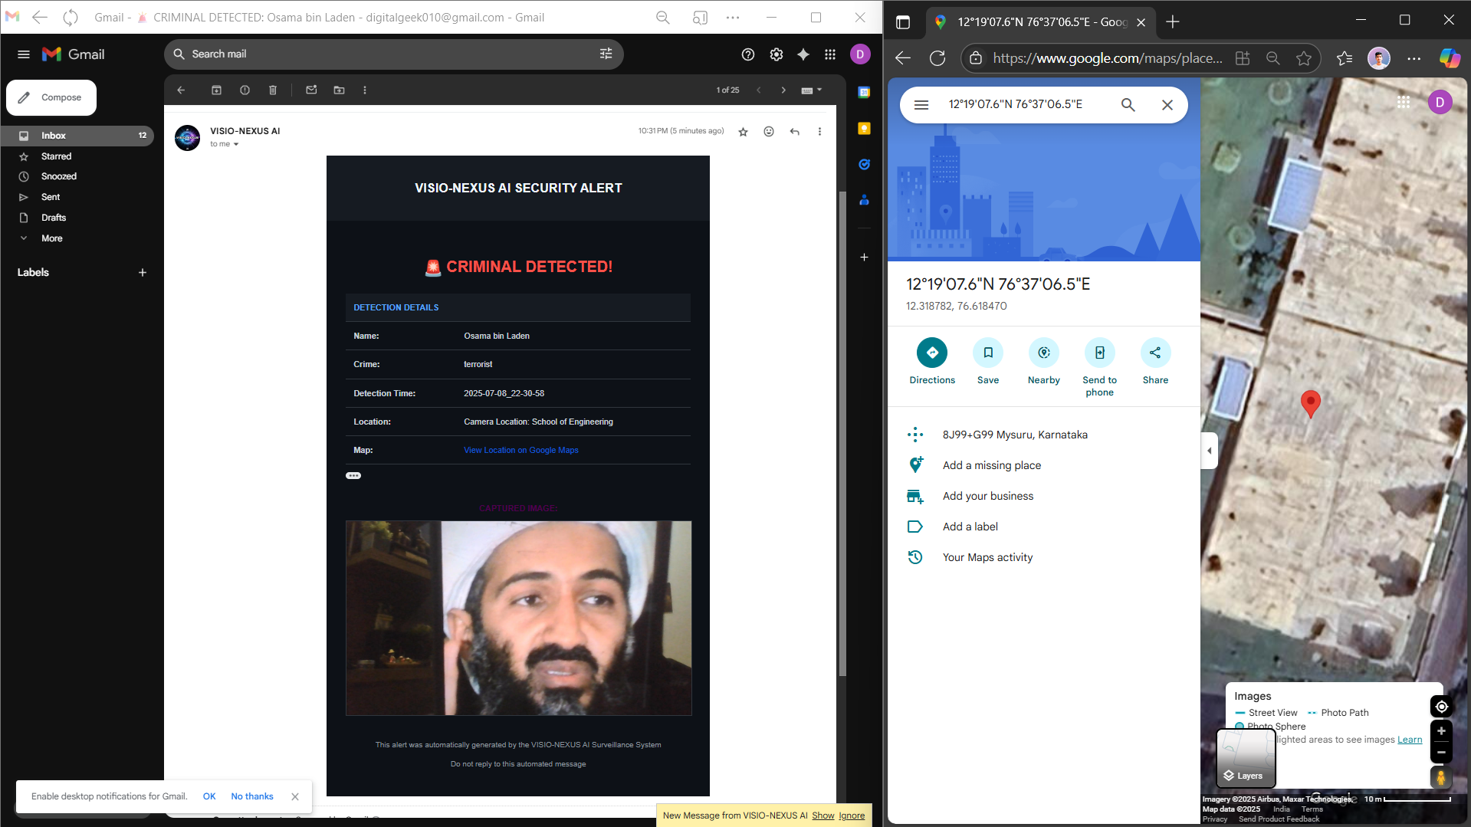Add emoji reaction to email
The width and height of the screenshot is (1471, 827).
coord(769,132)
